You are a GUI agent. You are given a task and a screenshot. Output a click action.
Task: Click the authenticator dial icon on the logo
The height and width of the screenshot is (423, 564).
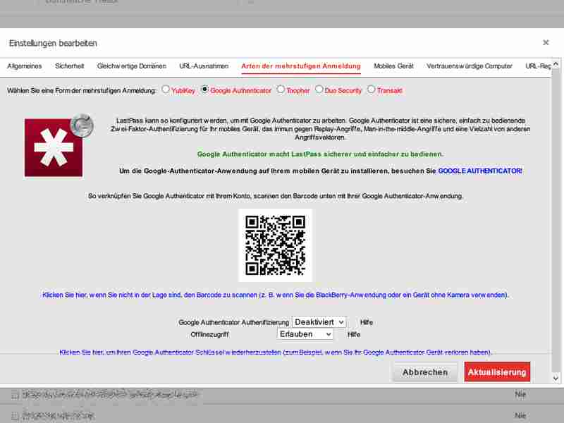pyautogui.click(x=82, y=125)
